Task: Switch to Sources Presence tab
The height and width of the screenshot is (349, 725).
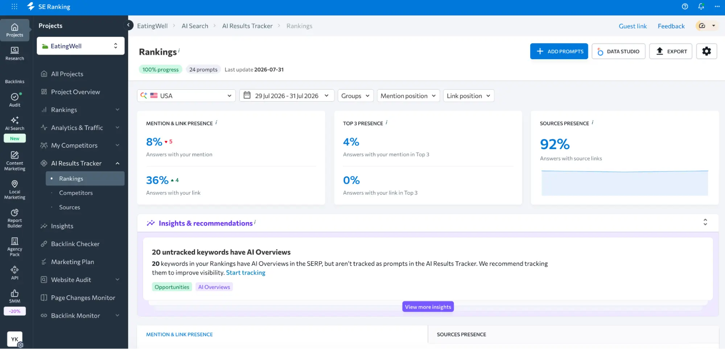Action: point(461,334)
